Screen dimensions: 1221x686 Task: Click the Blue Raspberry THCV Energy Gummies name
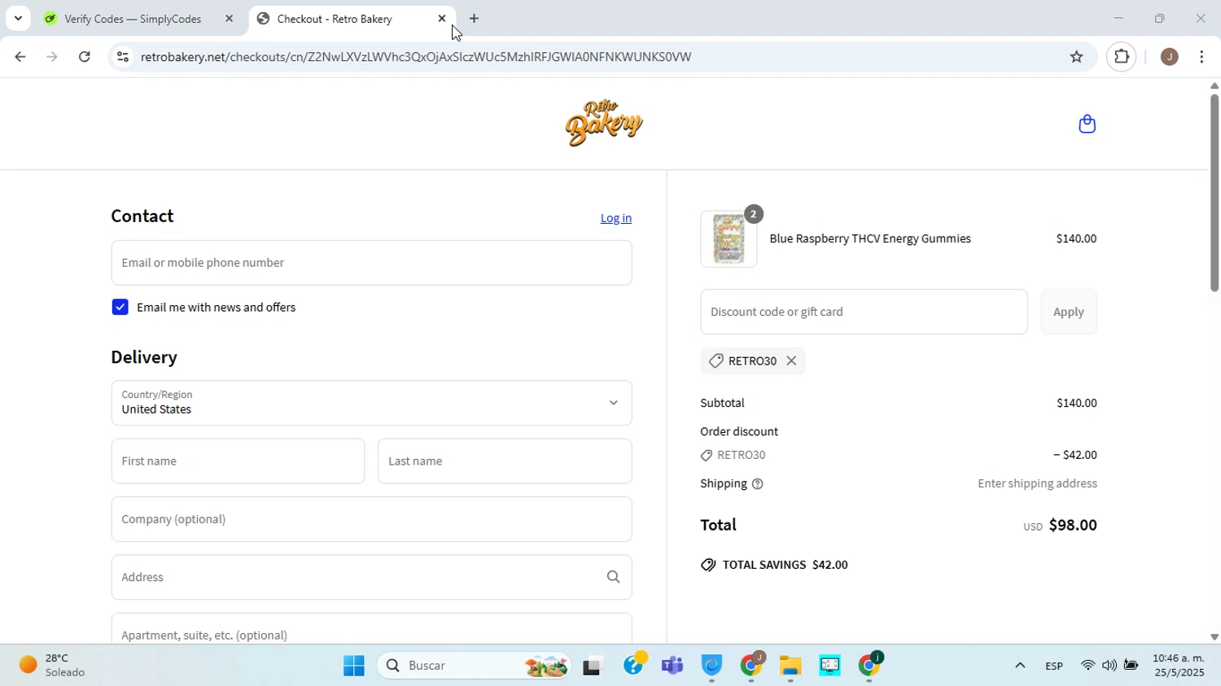coord(870,238)
